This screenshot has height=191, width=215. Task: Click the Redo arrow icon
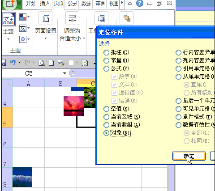coord(27,62)
